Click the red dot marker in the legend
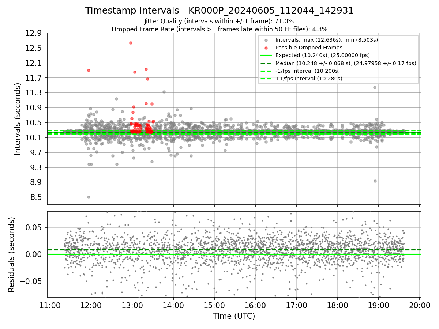This screenshot has width=439, height=329. coord(266,48)
